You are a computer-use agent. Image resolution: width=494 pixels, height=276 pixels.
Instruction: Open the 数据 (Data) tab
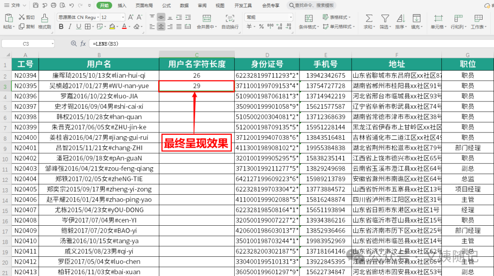[x=184, y=5]
